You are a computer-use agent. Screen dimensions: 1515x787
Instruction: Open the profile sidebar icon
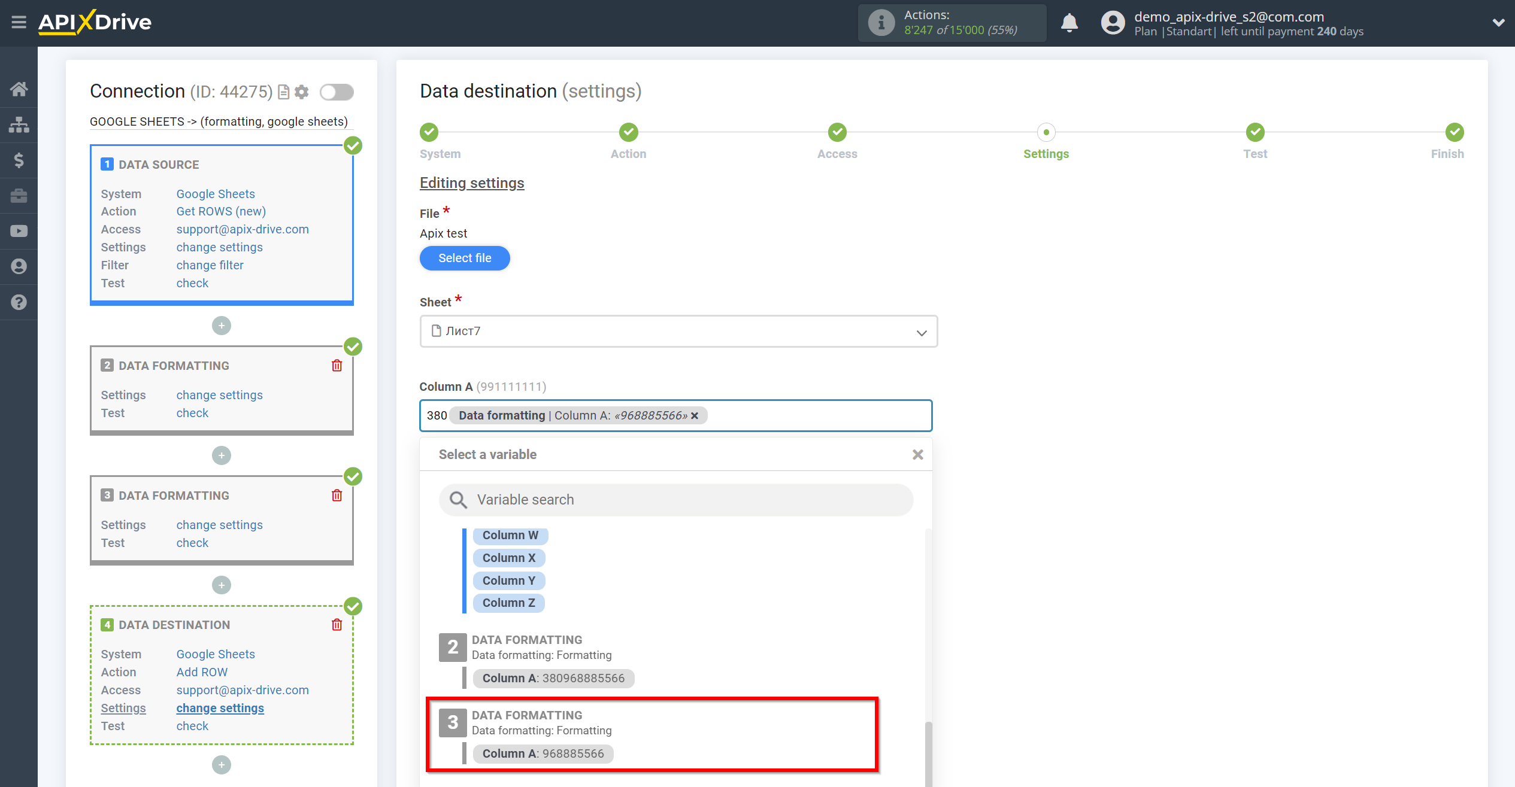click(19, 266)
